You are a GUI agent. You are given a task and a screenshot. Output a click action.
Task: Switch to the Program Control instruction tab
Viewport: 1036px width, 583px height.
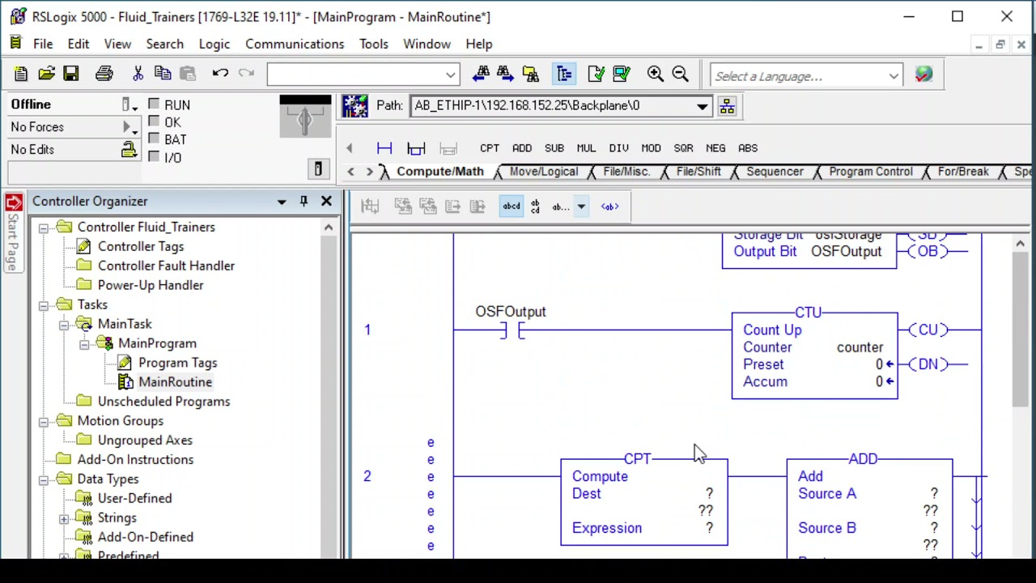click(871, 172)
